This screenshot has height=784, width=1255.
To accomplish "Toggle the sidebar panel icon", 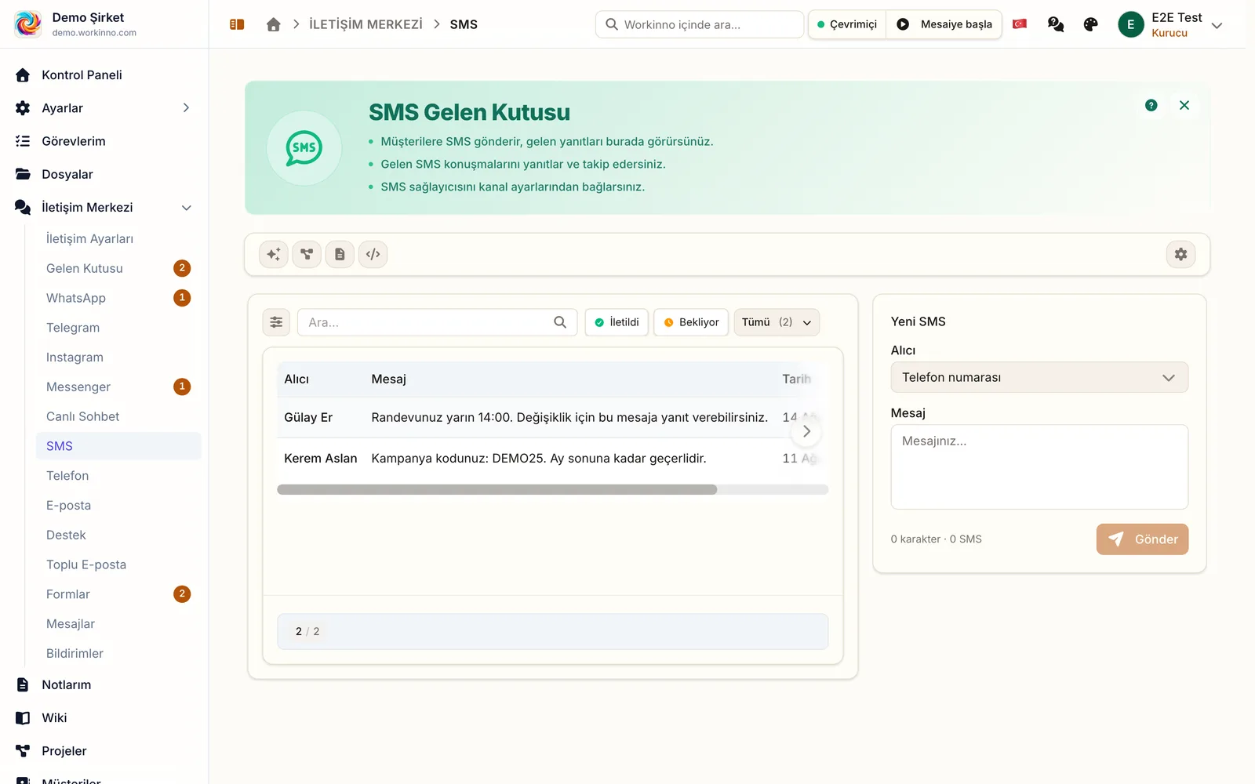I will (237, 24).
